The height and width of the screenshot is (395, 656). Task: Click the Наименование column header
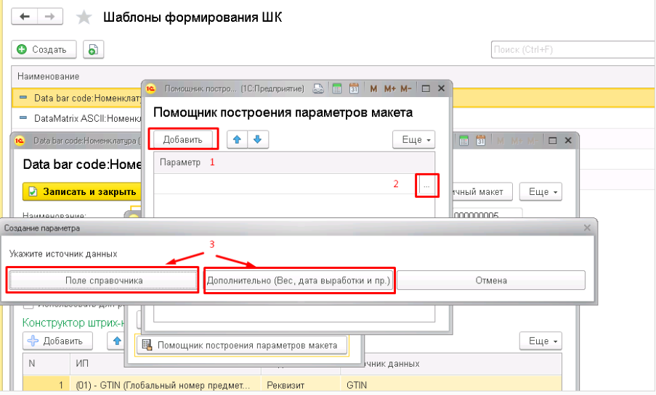[48, 76]
